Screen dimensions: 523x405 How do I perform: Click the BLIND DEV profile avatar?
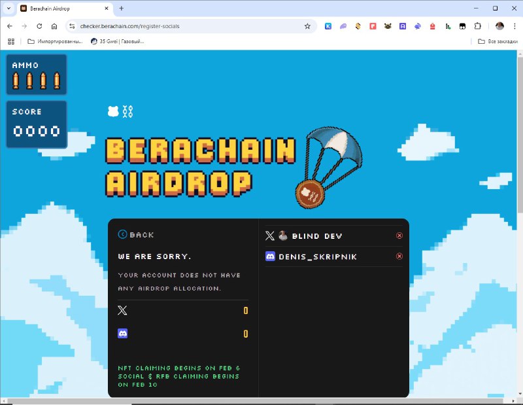[283, 236]
